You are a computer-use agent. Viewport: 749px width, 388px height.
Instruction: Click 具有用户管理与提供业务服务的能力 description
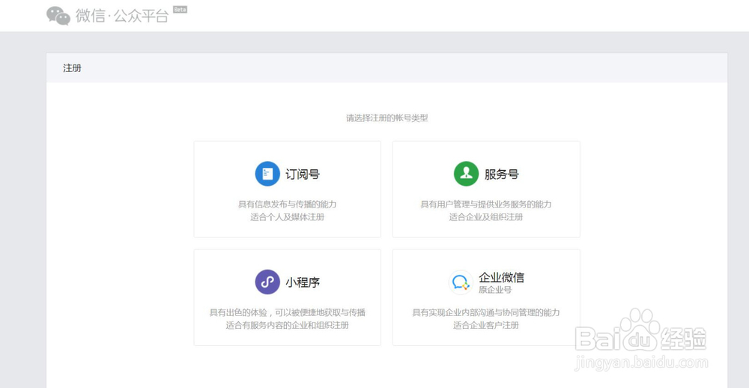(x=486, y=204)
